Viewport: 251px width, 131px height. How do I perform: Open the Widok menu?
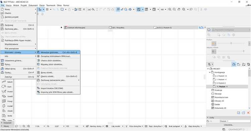click(16, 5)
